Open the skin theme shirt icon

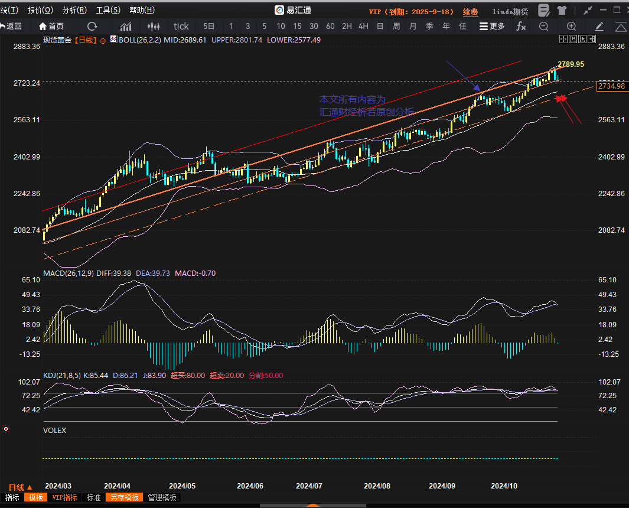(561, 10)
